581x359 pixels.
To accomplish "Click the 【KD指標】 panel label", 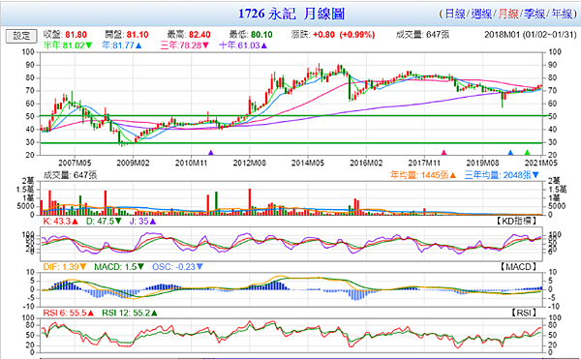I will tap(516, 222).
